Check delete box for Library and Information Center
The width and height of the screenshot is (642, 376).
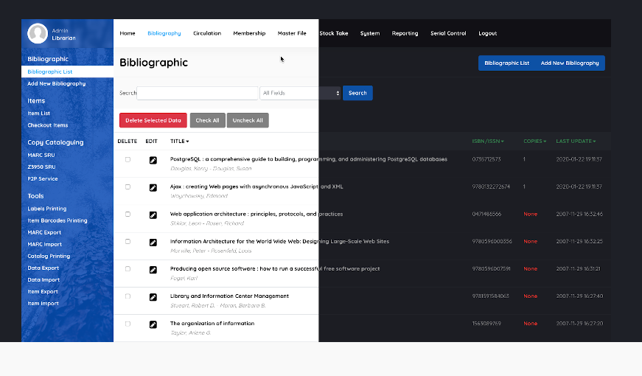[x=128, y=296]
